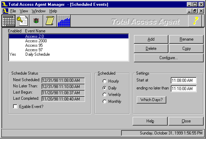Image resolution: width=206 pixels, height=141 pixels.
Task: Click the blue chart statistics icon
Action: [x=64, y=21]
